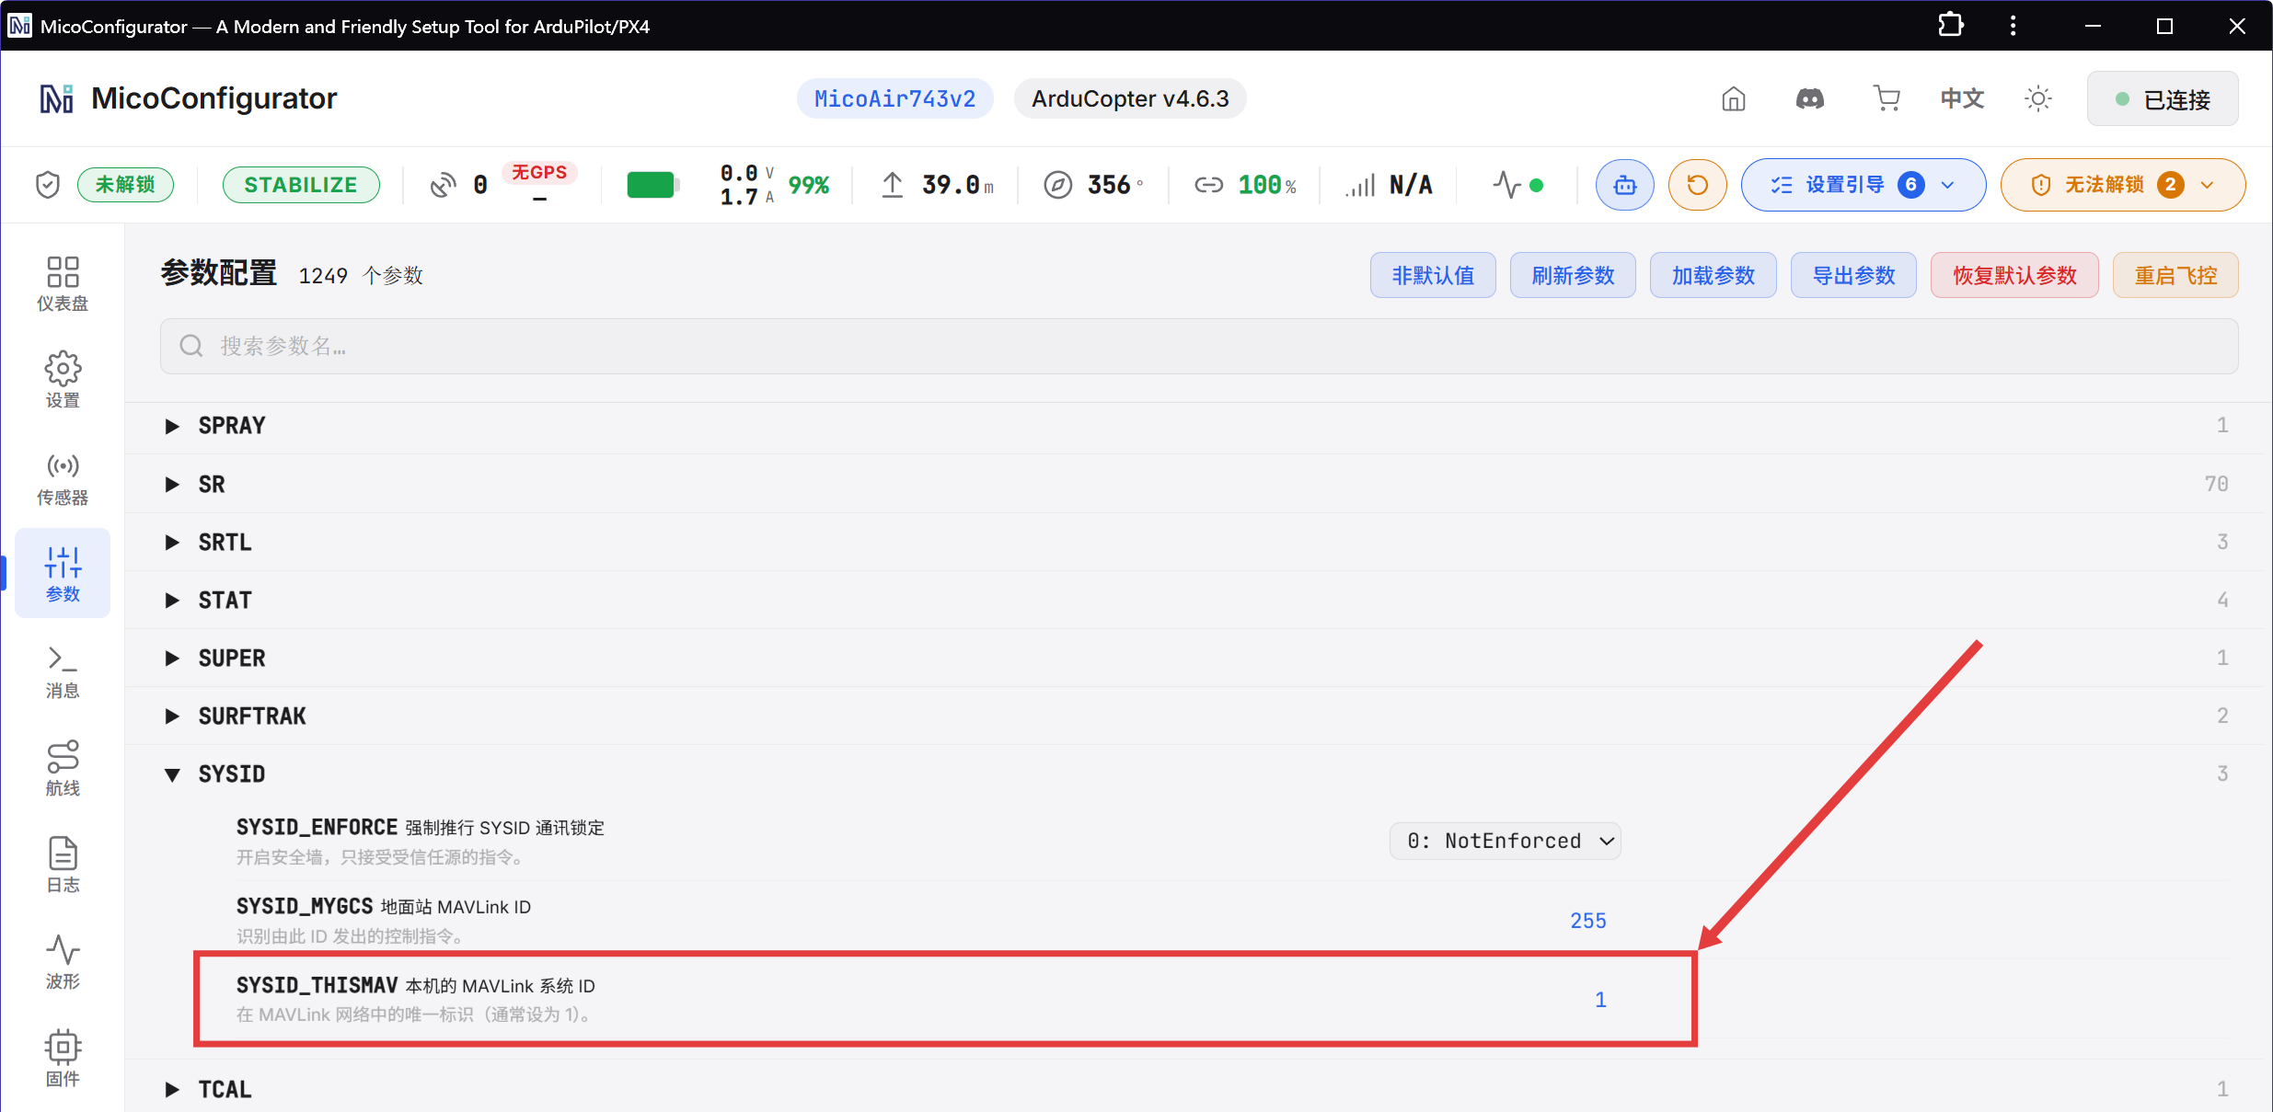The height and width of the screenshot is (1112, 2273).
Task: Open the 设置引导 setup guide menu
Action: 1863,185
